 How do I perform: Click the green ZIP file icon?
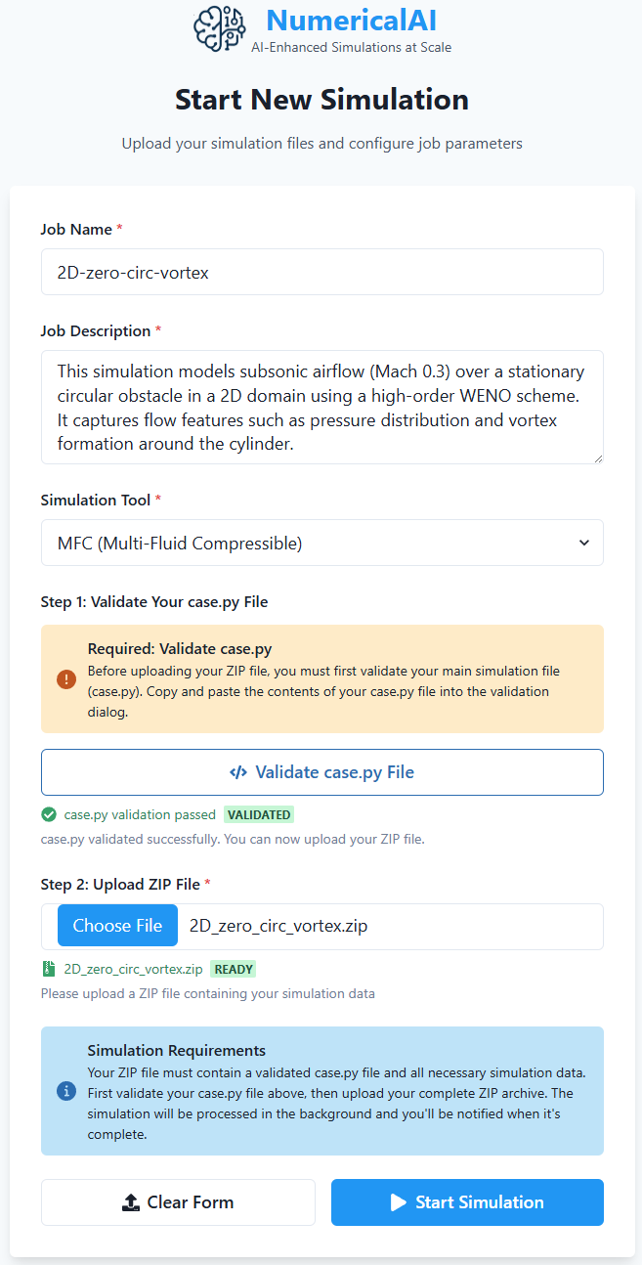[49, 970]
